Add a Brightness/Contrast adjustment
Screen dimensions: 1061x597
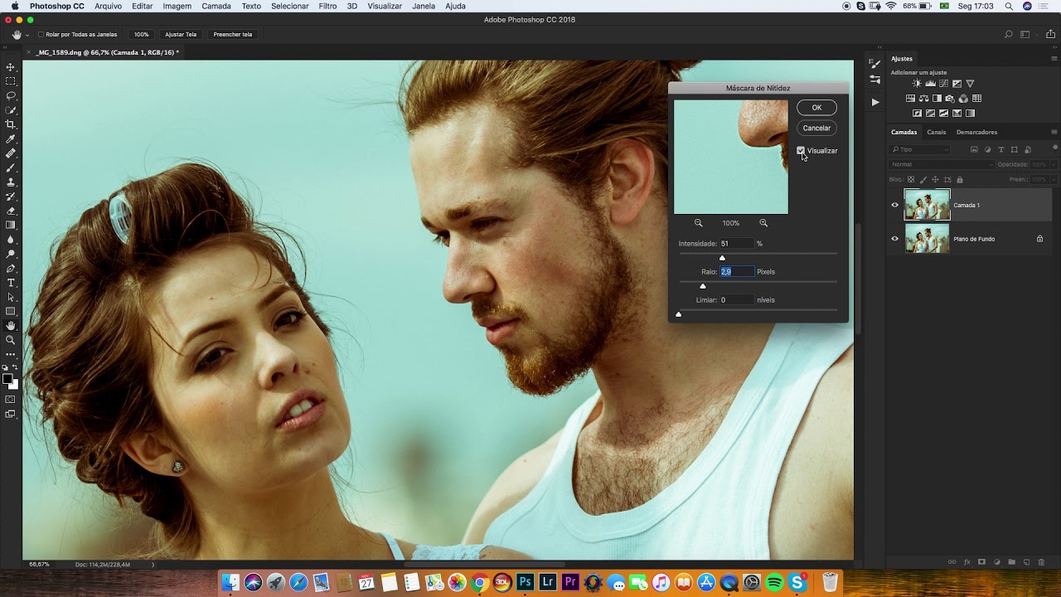[917, 84]
